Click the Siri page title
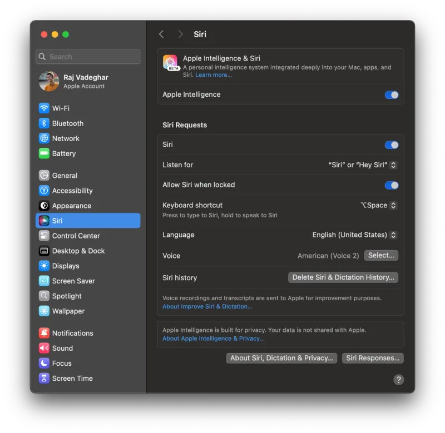This screenshot has height=433, width=445. click(x=200, y=34)
